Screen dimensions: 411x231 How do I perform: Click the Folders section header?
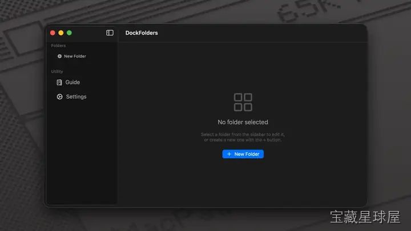(x=58, y=46)
